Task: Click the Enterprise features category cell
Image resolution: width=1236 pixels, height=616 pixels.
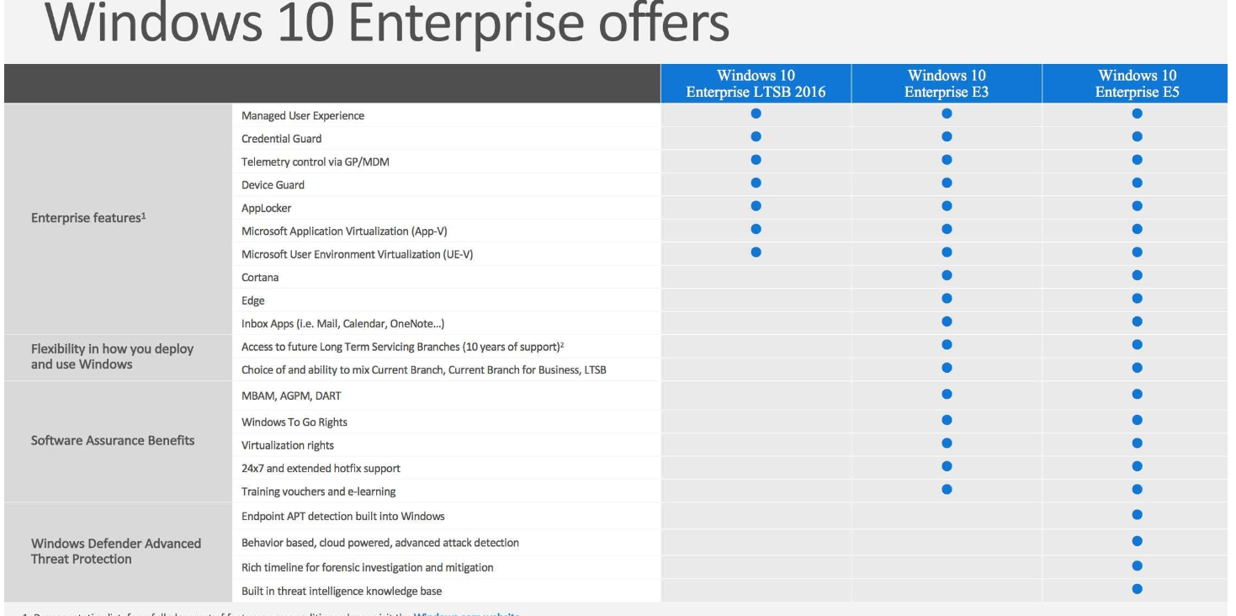Action: pos(88,220)
